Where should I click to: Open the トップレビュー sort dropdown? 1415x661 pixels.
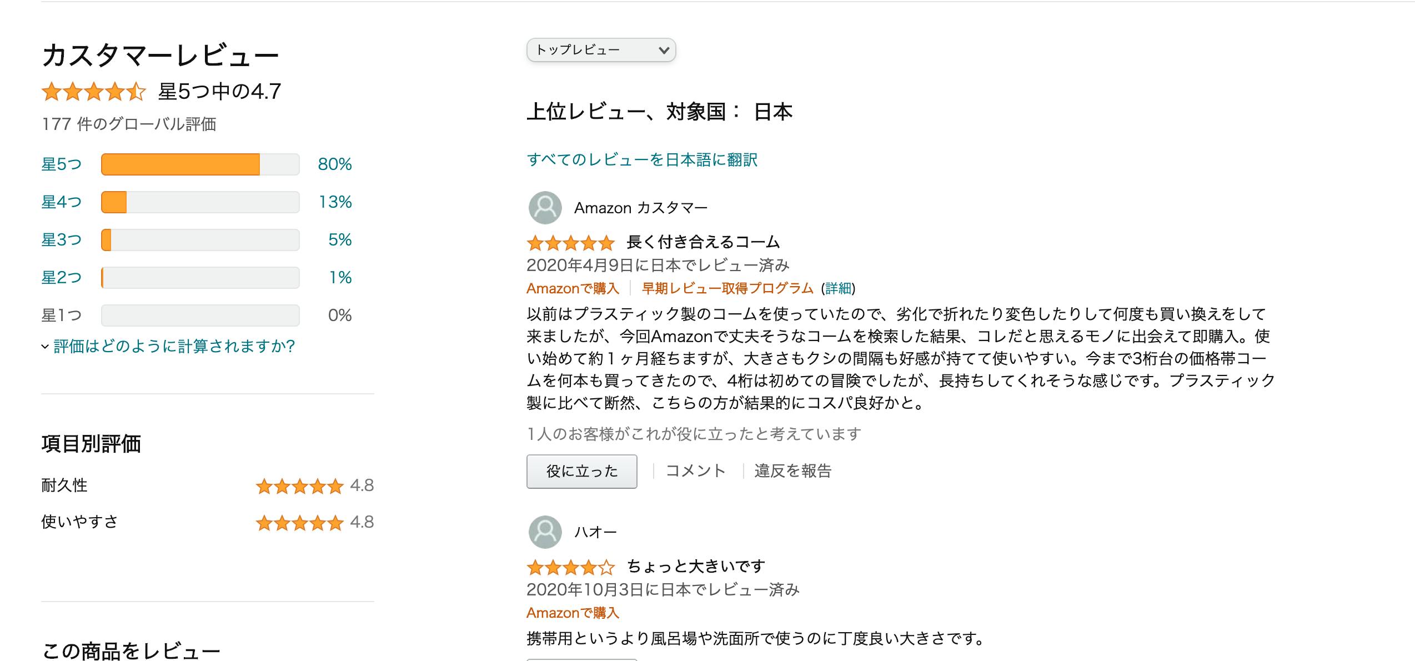pos(601,50)
